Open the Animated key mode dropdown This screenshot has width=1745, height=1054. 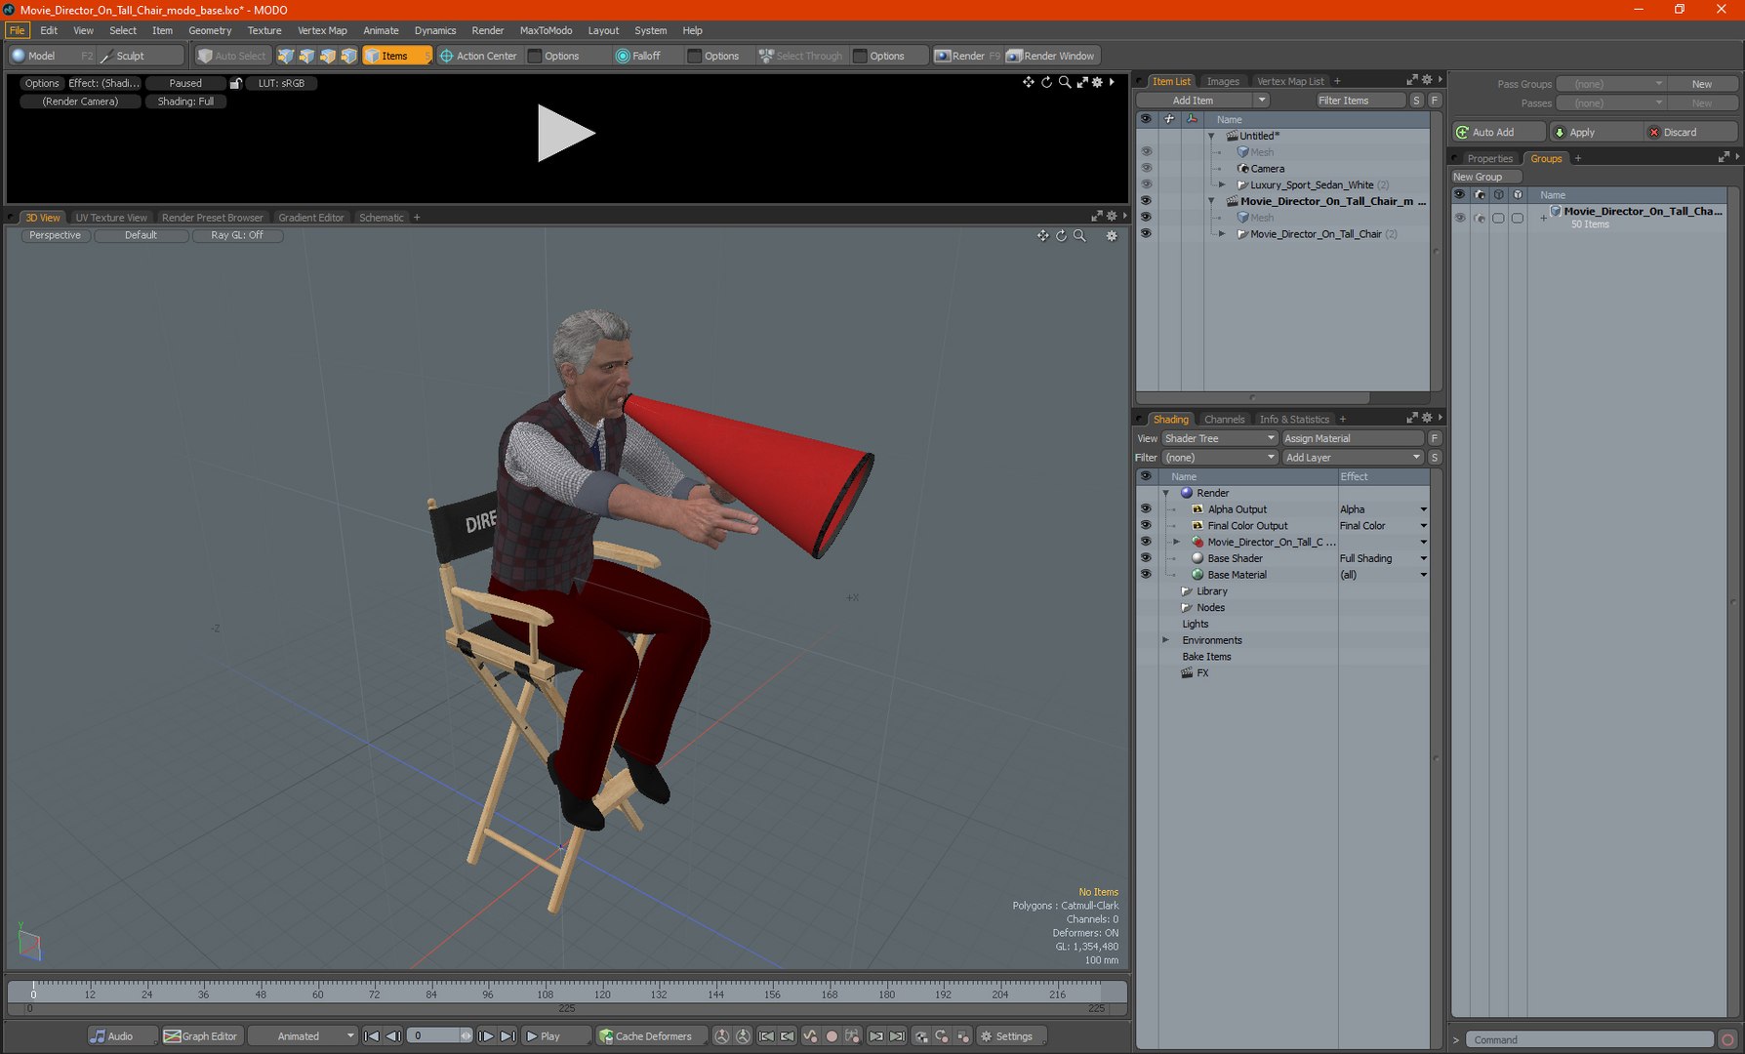click(303, 1035)
